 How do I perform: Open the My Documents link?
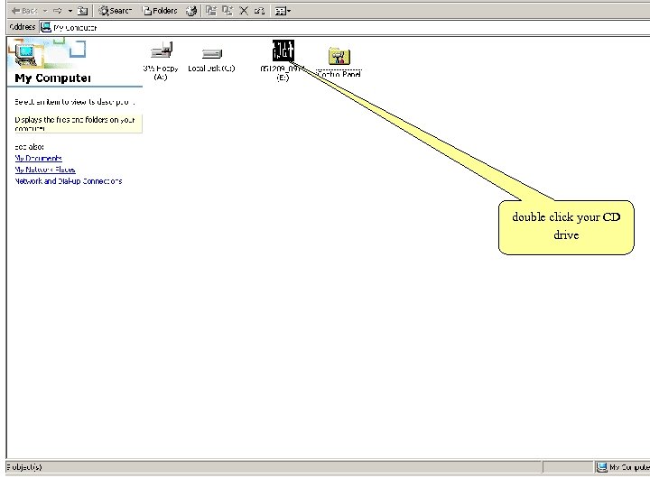38,158
